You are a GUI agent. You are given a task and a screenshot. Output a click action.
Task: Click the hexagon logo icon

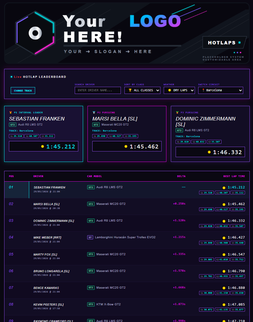coord(35,33)
